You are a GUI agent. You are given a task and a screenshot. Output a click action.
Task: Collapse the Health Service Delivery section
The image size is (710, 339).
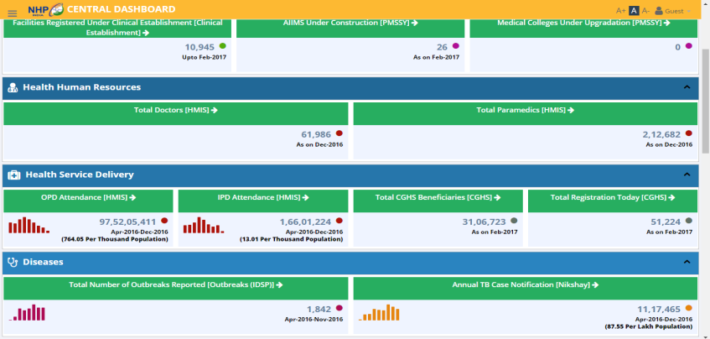687,175
